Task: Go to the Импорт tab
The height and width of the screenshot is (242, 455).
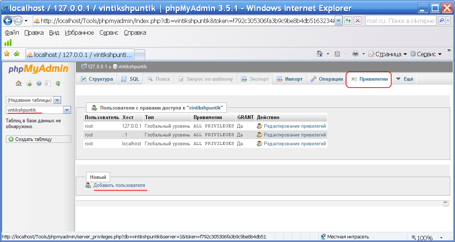Action: coord(290,79)
